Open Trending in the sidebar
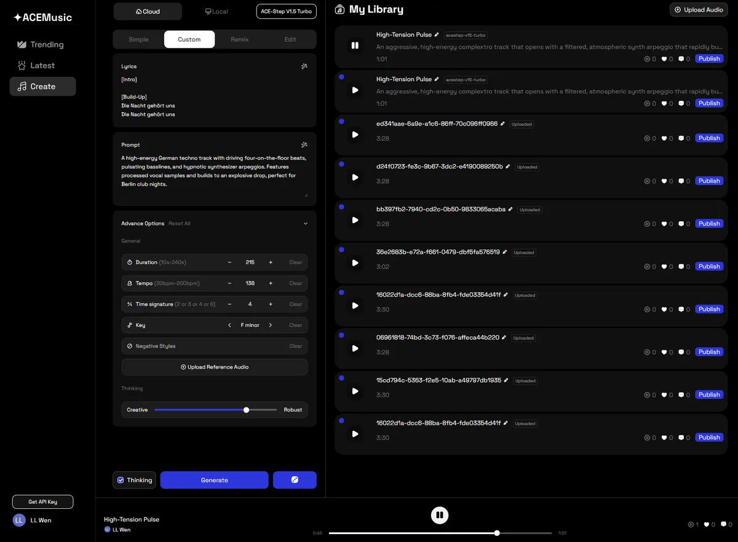This screenshot has height=542, width=738. point(42,44)
